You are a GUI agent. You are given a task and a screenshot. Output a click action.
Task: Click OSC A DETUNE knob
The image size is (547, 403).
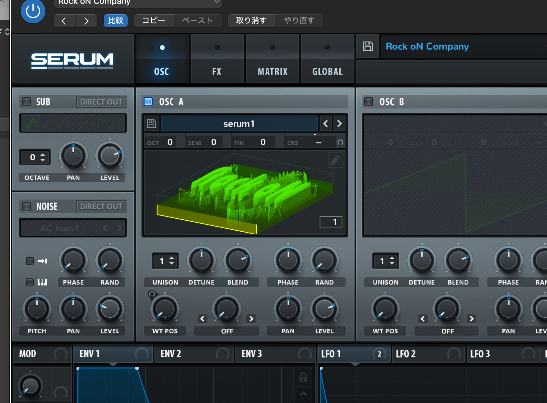click(x=201, y=260)
